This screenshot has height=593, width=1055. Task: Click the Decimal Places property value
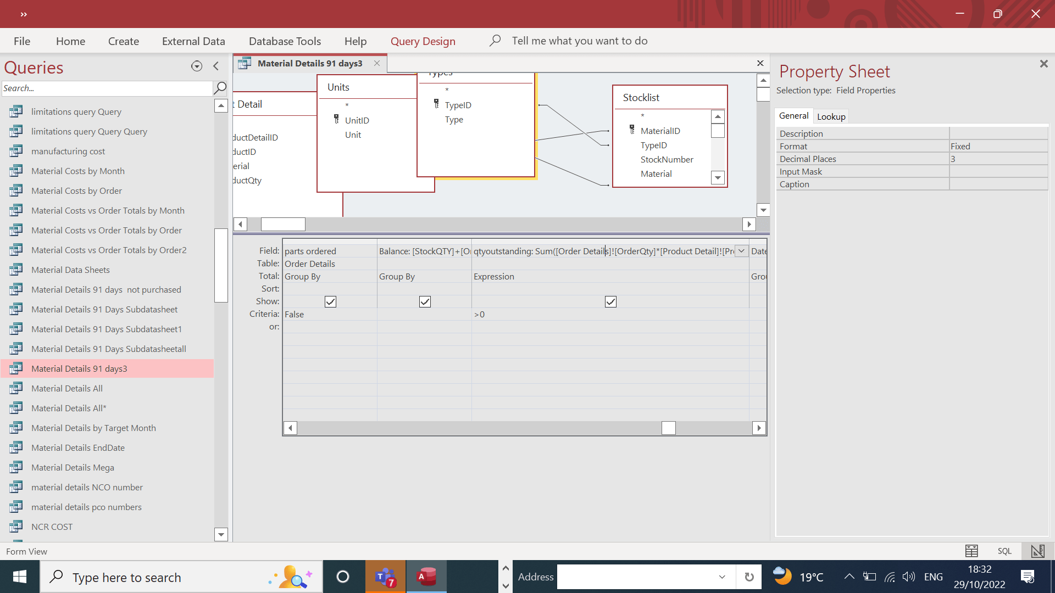tap(998, 159)
